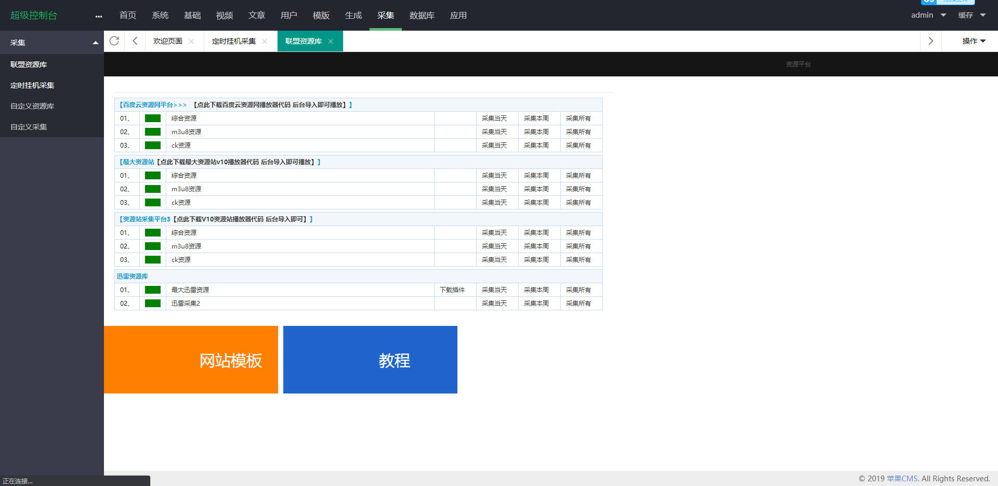This screenshot has height=486, width=998.
Task: Click the orange 网站模板 banner
Action: [x=191, y=360]
